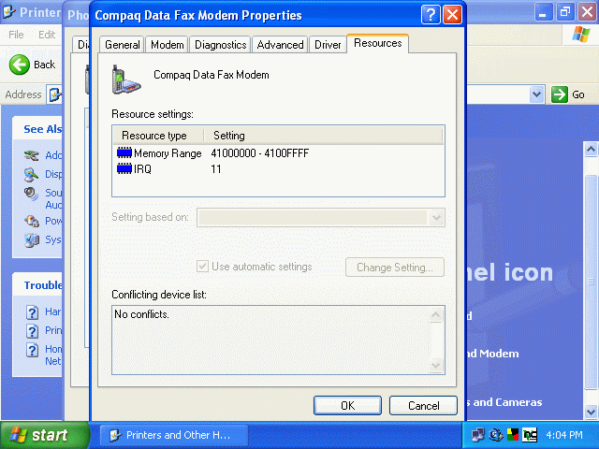
Task: Click the Compaq Data Fax Modem device icon
Action: pyautogui.click(x=126, y=80)
